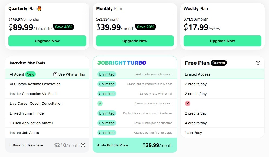Click the chat bubble icon by See What's This
The image size is (269, 157).
(55, 74)
